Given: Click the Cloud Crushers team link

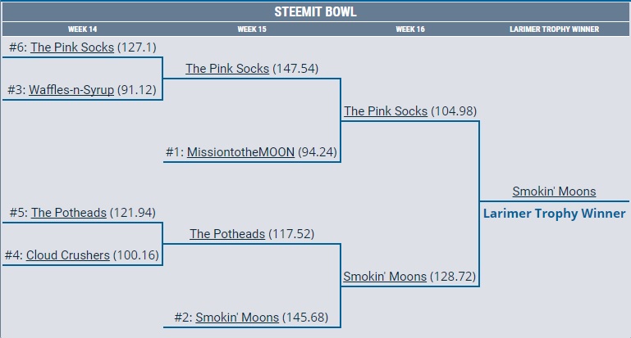Looking at the screenshot, I should [x=67, y=255].
